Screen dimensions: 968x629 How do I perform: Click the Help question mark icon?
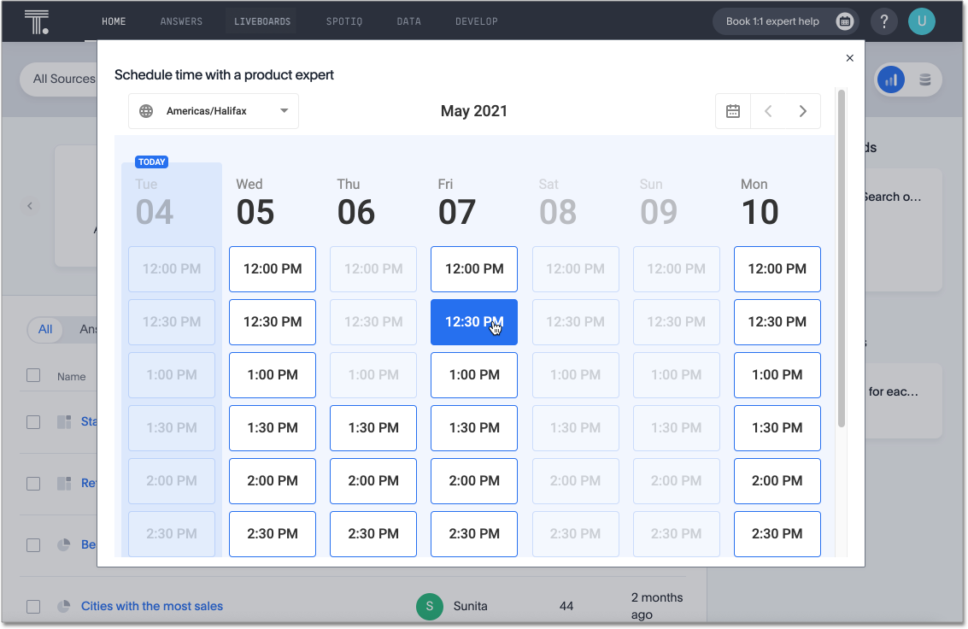coord(884,21)
